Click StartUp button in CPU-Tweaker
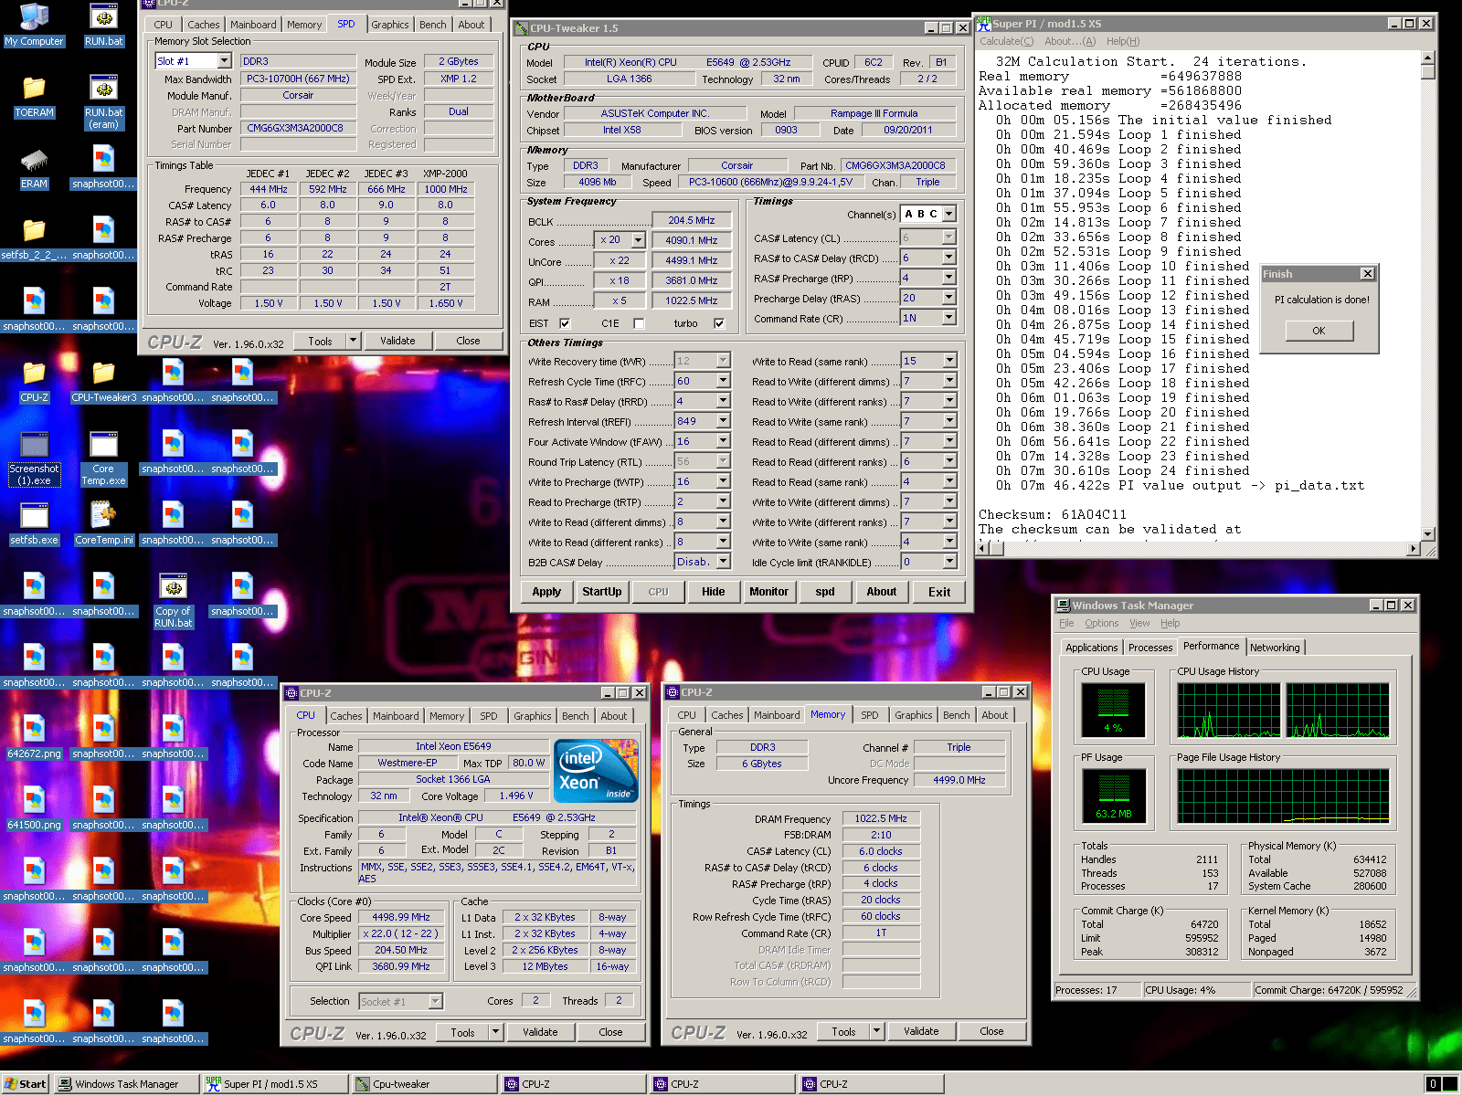The image size is (1462, 1096). click(x=602, y=592)
